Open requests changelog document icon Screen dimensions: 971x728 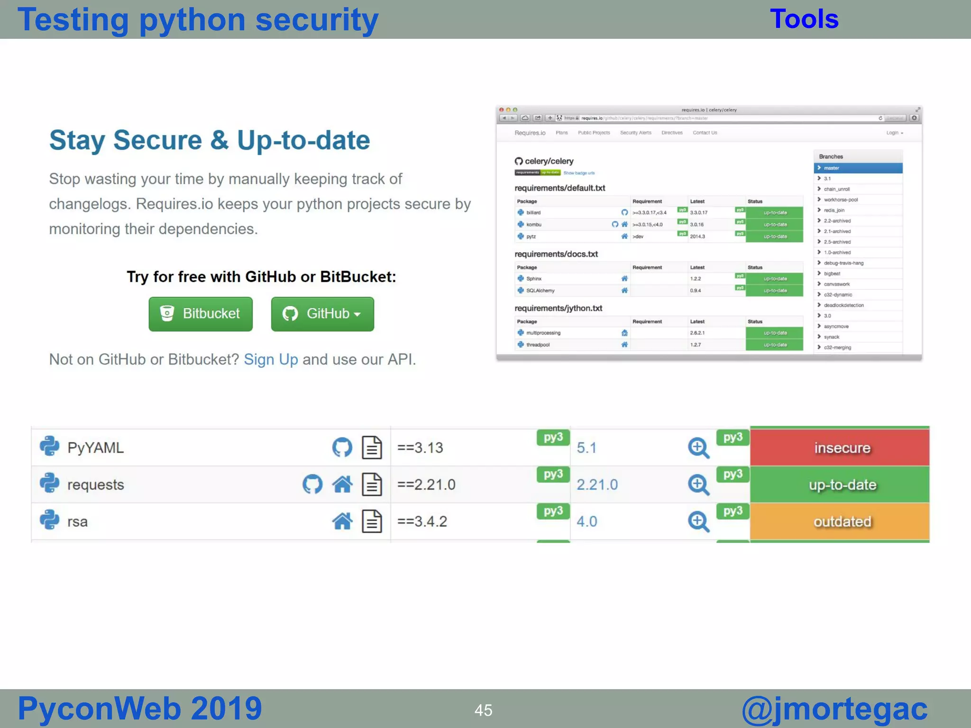pyautogui.click(x=372, y=484)
